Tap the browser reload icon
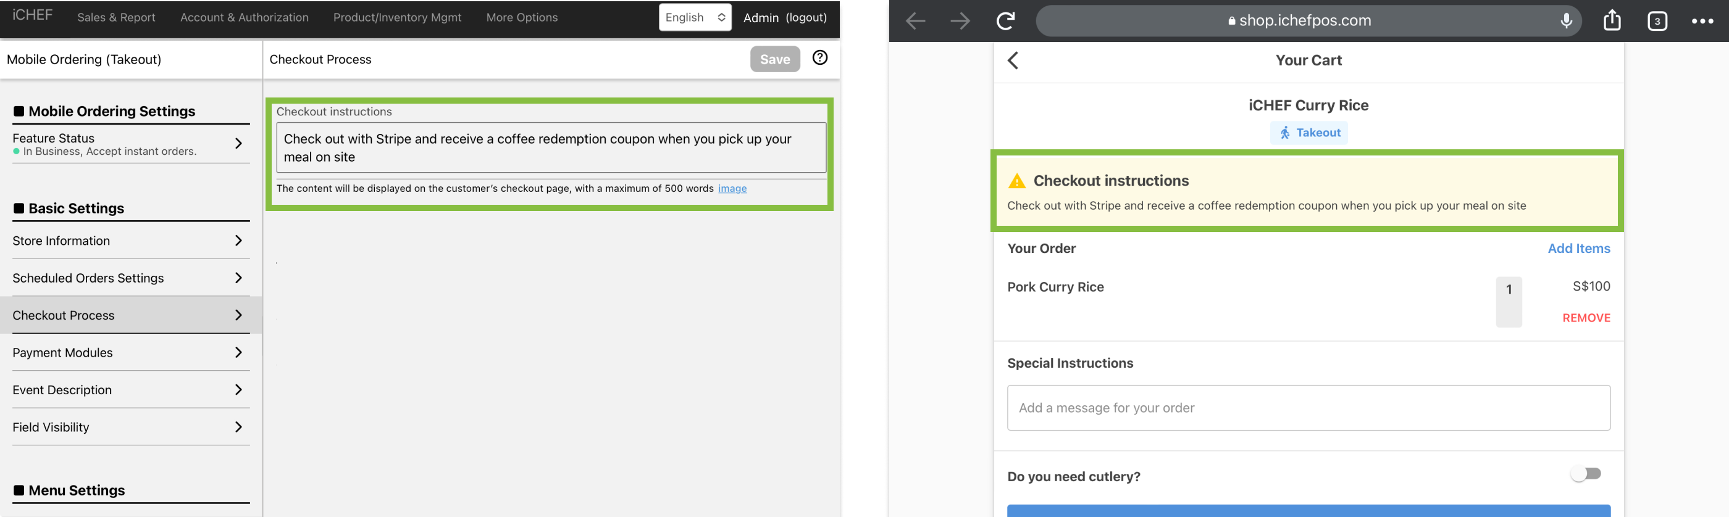This screenshot has width=1729, height=517. 1005,21
